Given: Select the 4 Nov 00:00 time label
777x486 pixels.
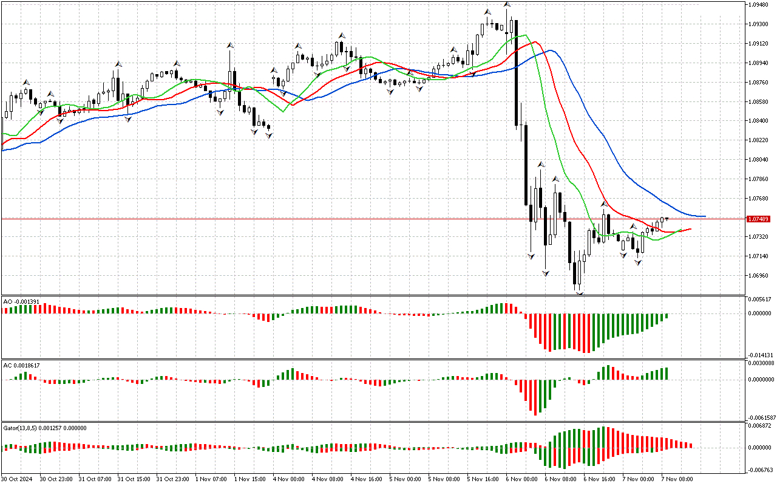Looking at the screenshot, I should (288, 479).
